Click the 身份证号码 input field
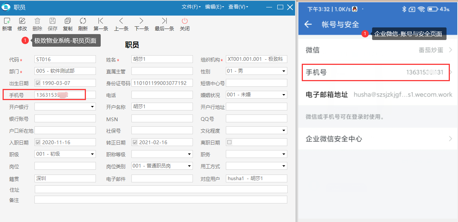The height and width of the screenshot is (222, 458). [162, 83]
